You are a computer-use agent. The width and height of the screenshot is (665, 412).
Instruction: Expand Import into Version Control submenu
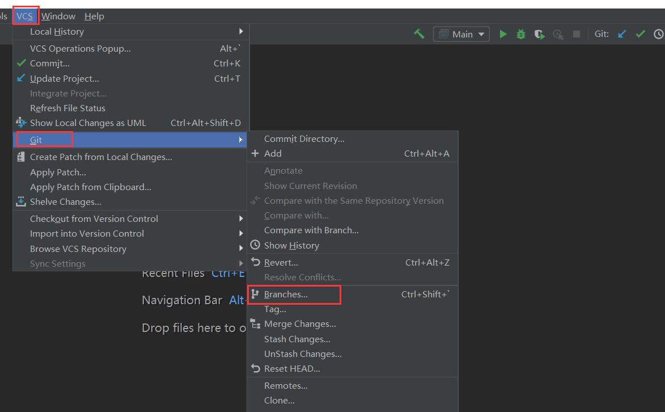(x=130, y=234)
